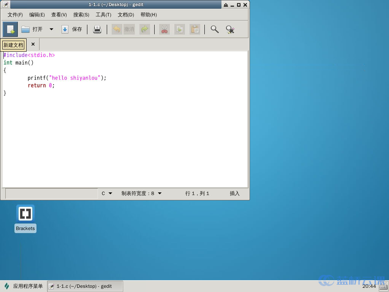Click the int main() line
This screenshot has height=292, width=389.
(x=19, y=63)
